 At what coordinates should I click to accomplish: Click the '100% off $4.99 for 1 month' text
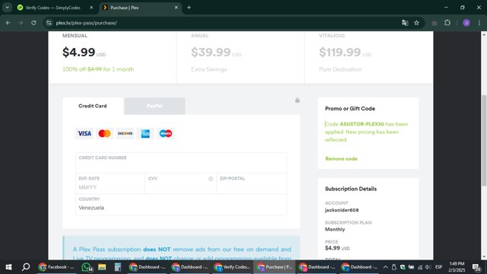point(98,69)
